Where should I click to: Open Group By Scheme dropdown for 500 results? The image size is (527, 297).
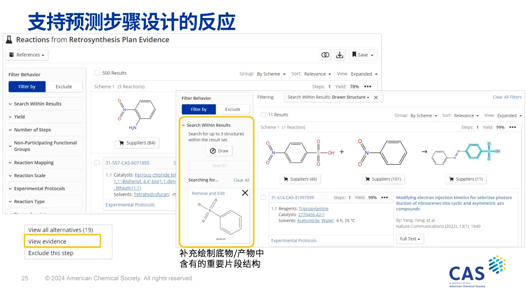pos(271,74)
